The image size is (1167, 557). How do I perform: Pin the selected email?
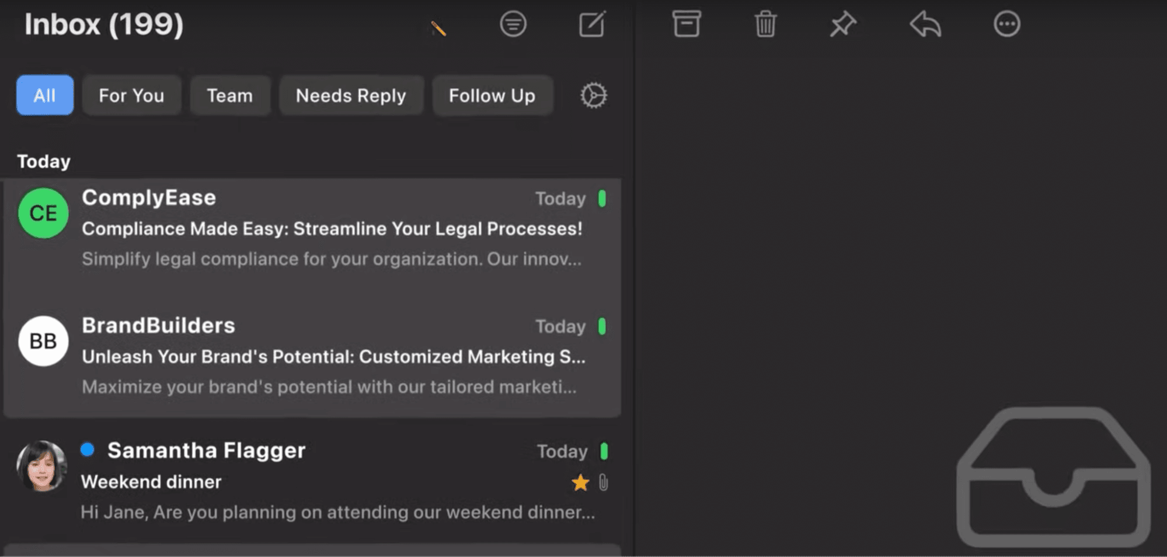843,25
